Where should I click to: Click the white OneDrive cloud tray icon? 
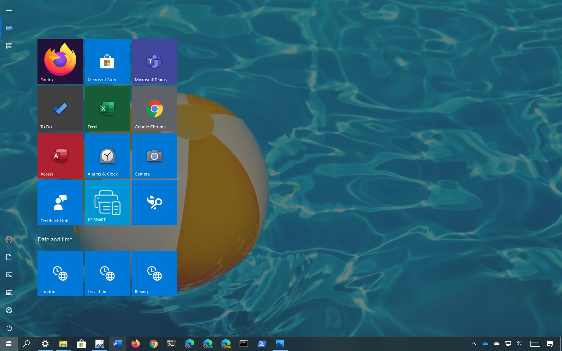[x=497, y=344]
